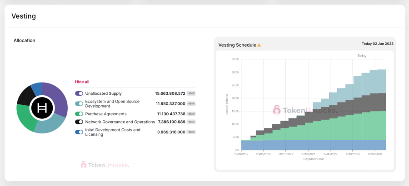
Task: Toggle the Unallocated Supply switch
Action: pyautogui.click(x=79, y=93)
